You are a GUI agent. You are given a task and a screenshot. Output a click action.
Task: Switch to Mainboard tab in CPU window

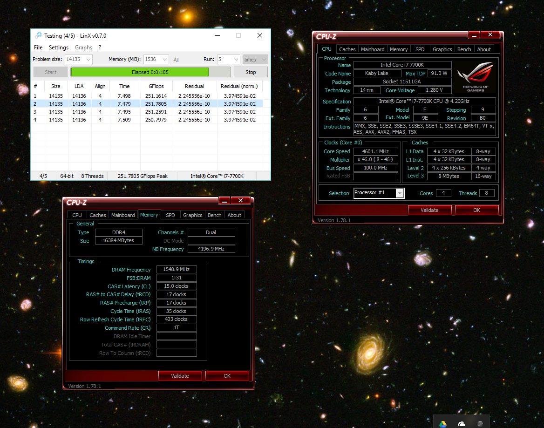click(373, 49)
